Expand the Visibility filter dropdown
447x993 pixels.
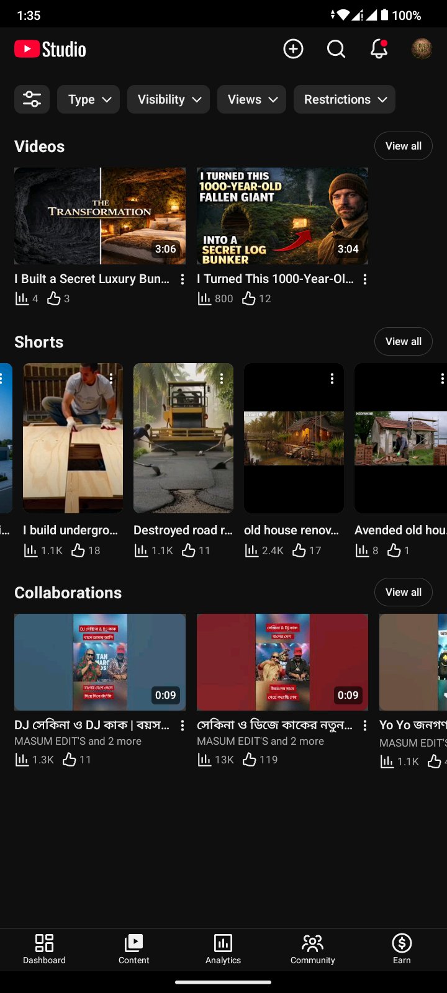click(x=168, y=99)
